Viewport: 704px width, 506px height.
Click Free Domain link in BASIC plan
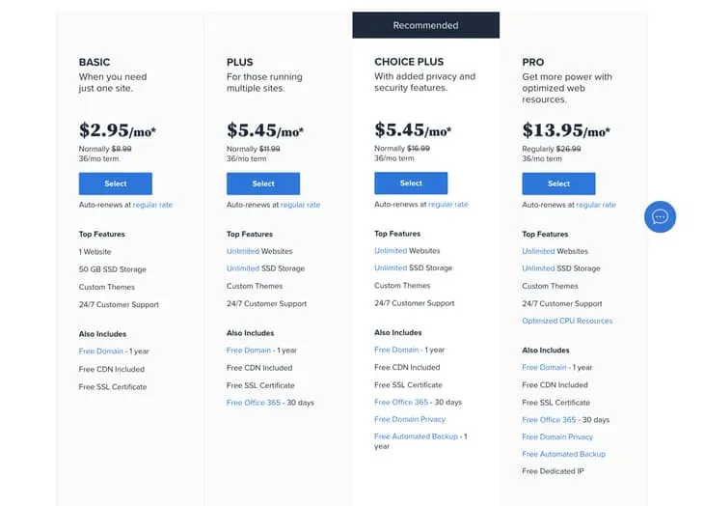pos(100,351)
